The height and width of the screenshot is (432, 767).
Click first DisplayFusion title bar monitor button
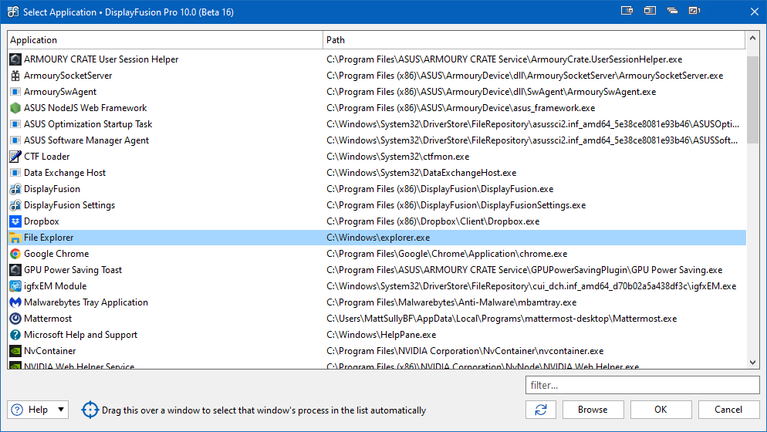pyautogui.click(x=627, y=10)
